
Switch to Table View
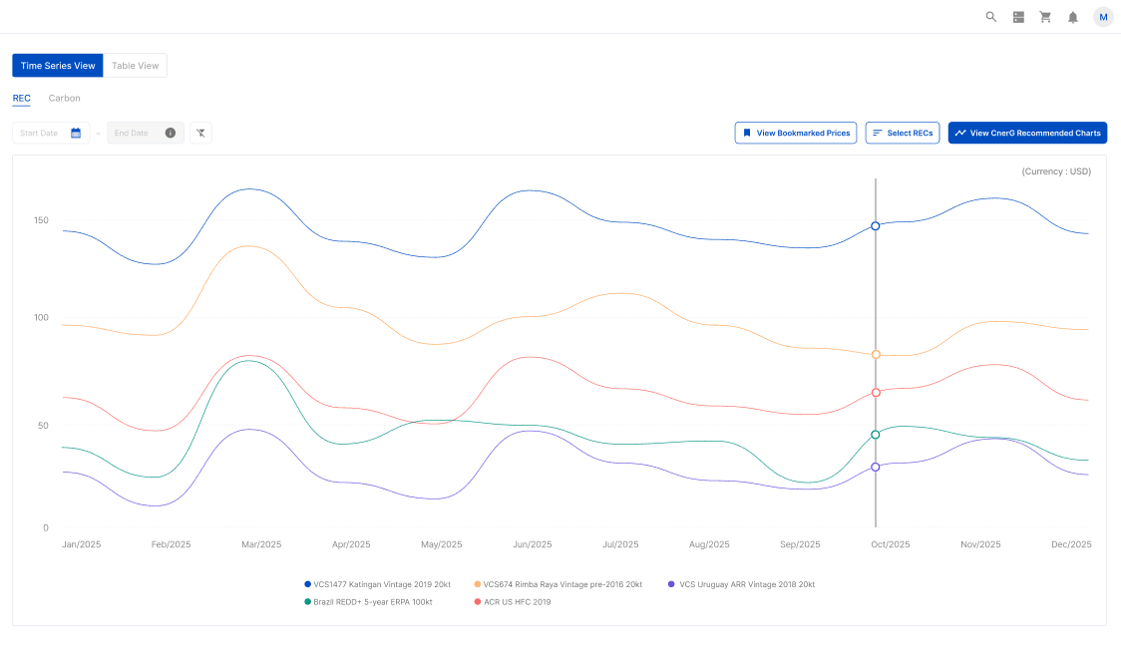[135, 65]
